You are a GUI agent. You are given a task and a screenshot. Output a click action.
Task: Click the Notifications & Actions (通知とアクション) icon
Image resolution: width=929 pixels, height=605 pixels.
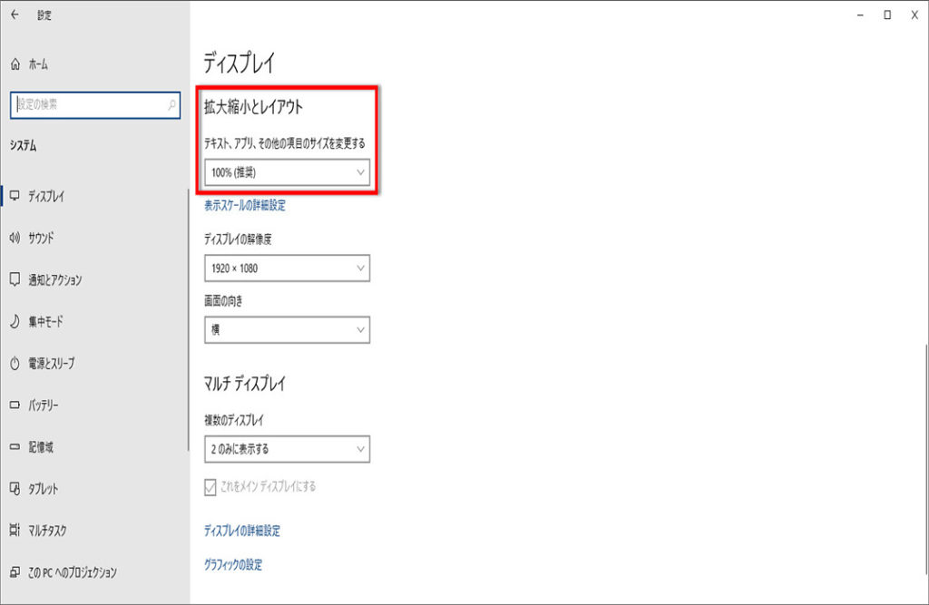(15, 279)
